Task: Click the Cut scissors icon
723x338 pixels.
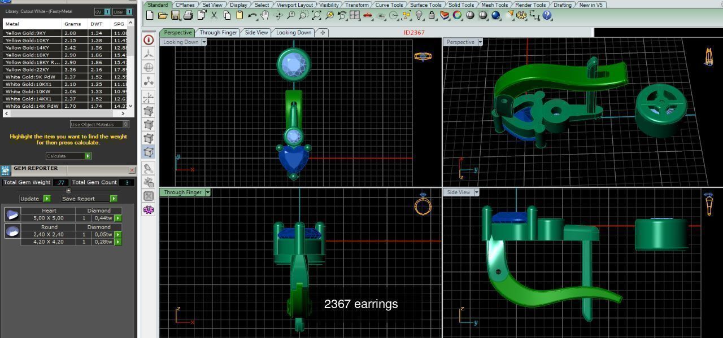Action: pyautogui.click(x=214, y=15)
